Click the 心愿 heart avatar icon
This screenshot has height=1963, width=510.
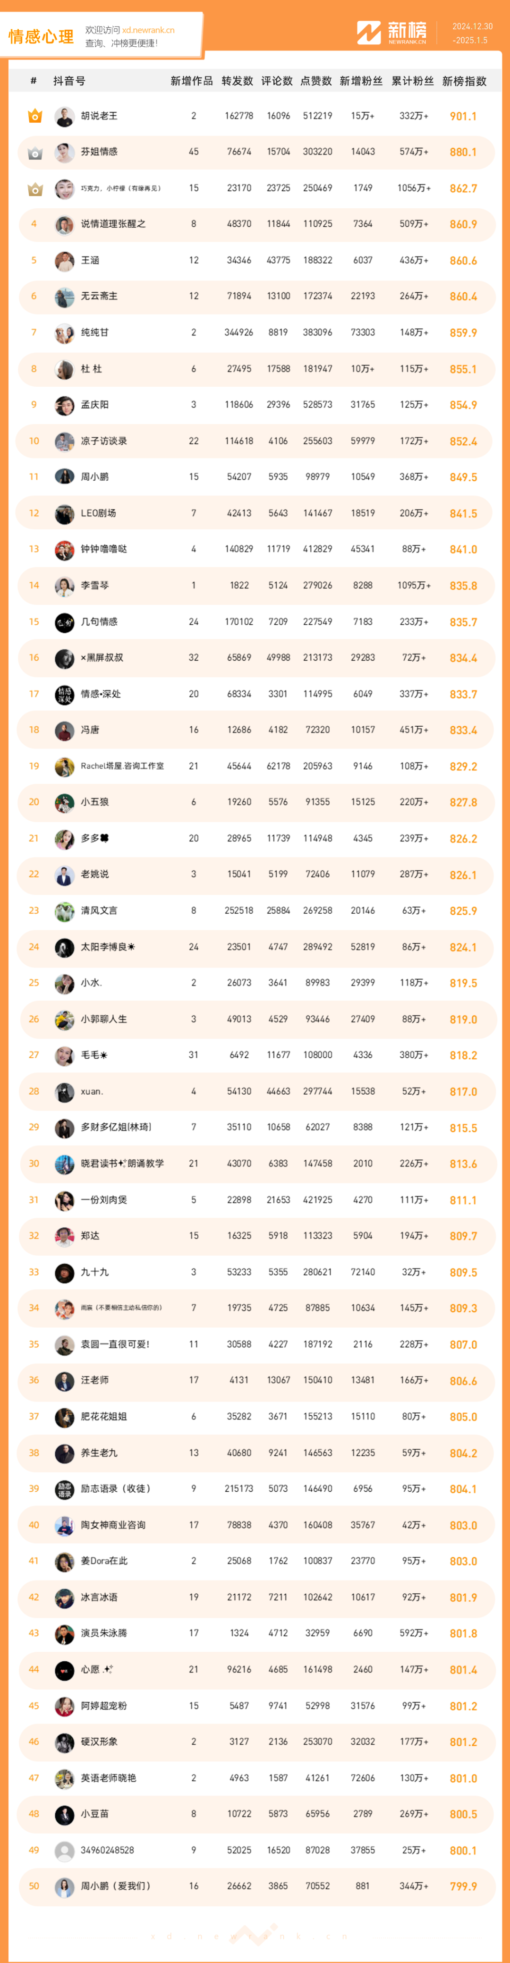(64, 1670)
